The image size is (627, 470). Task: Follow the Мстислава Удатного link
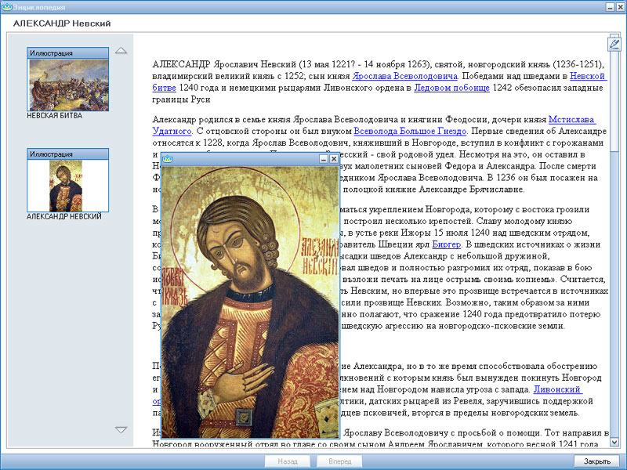(x=572, y=119)
